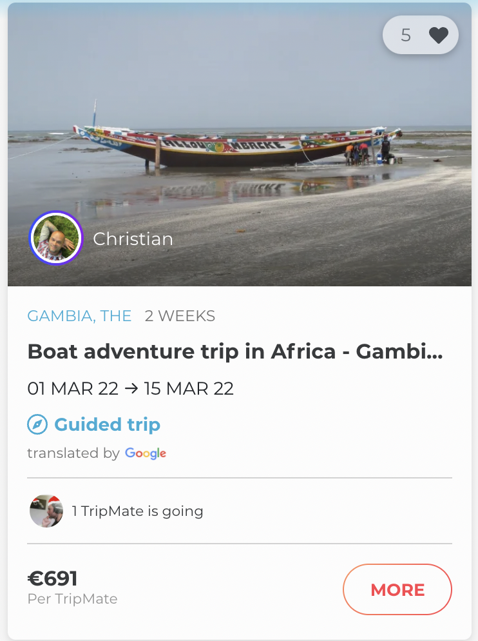478x641 pixels.
Task: Click the heart favorite icon
Action: pyautogui.click(x=439, y=35)
